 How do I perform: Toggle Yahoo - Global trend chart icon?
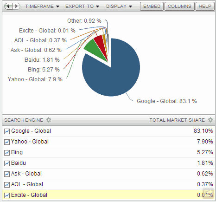click(x=7, y=142)
